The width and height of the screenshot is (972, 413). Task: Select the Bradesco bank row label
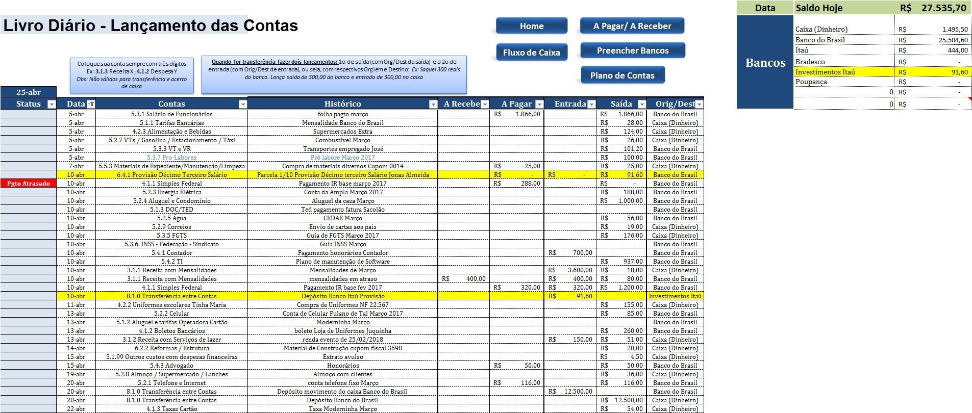pyautogui.click(x=810, y=62)
